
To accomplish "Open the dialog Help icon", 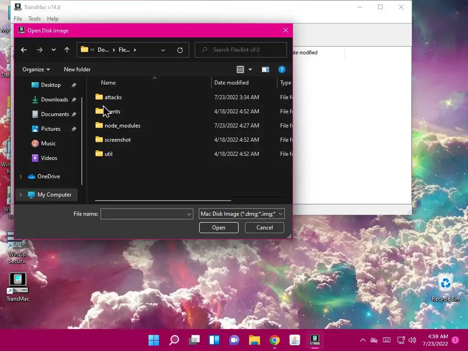I will pos(282,69).
